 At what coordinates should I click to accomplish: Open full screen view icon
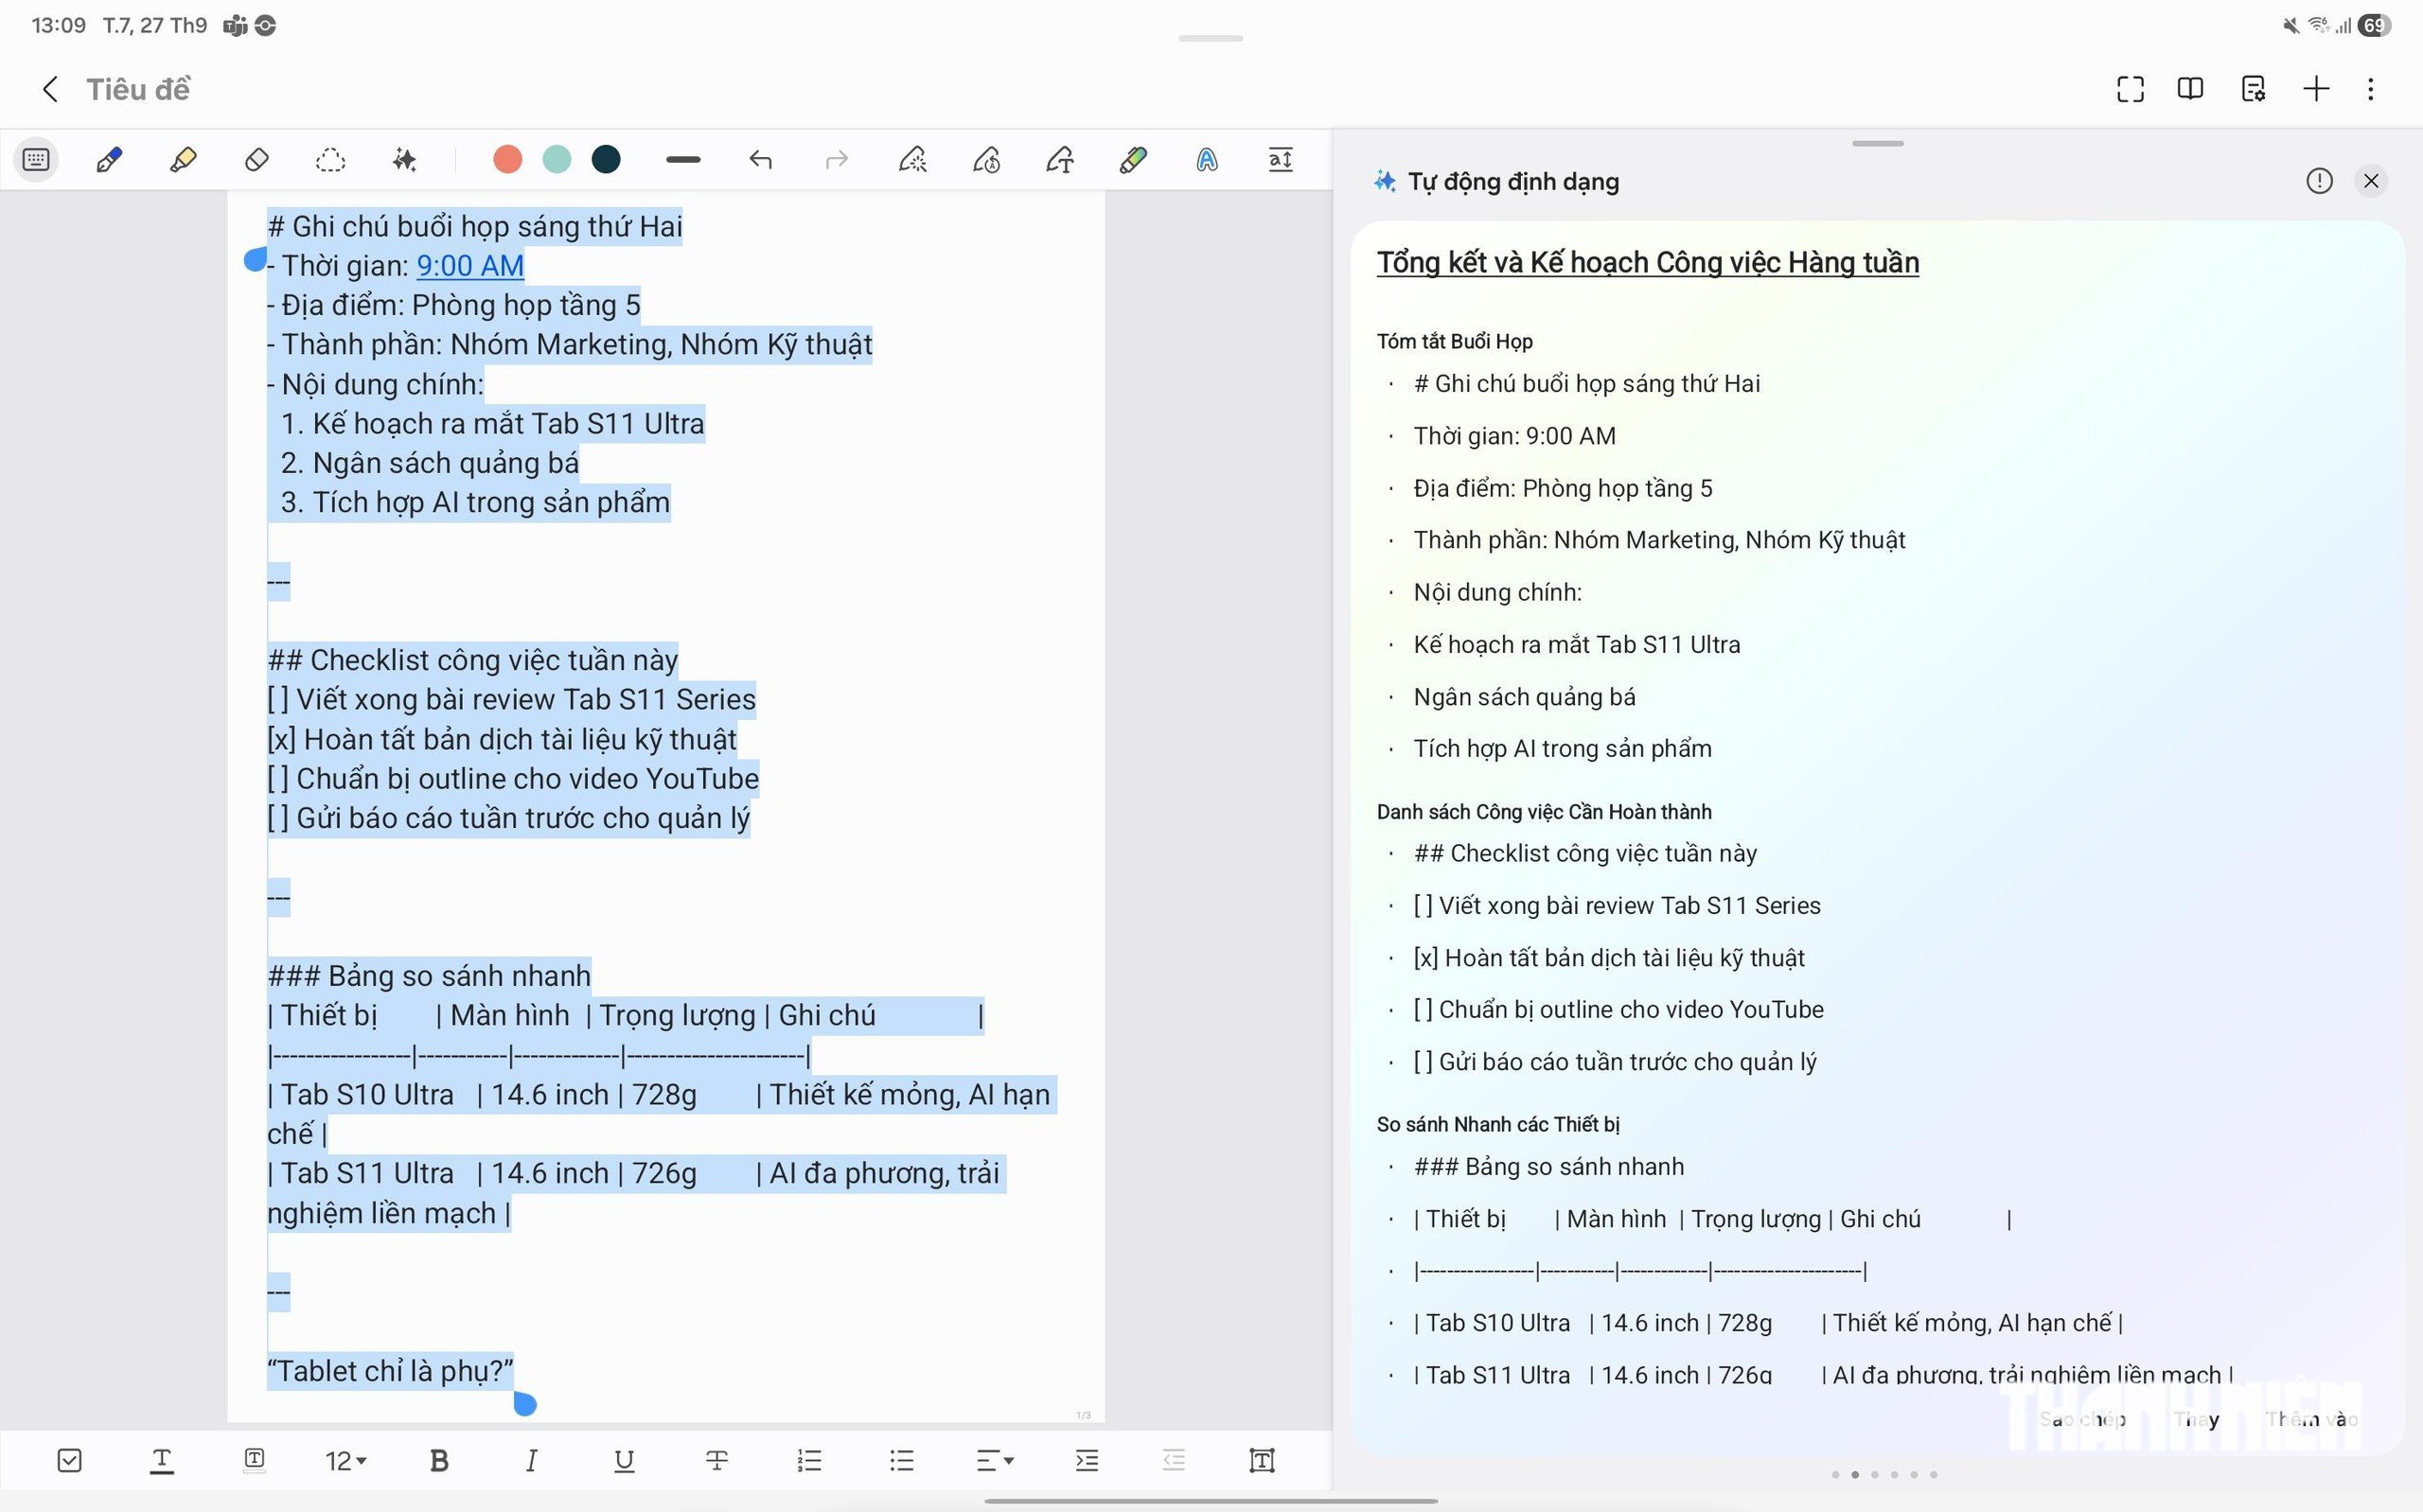2130,89
